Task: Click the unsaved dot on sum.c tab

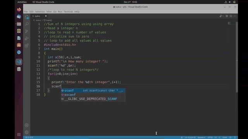Action: [x=46, y=16]
